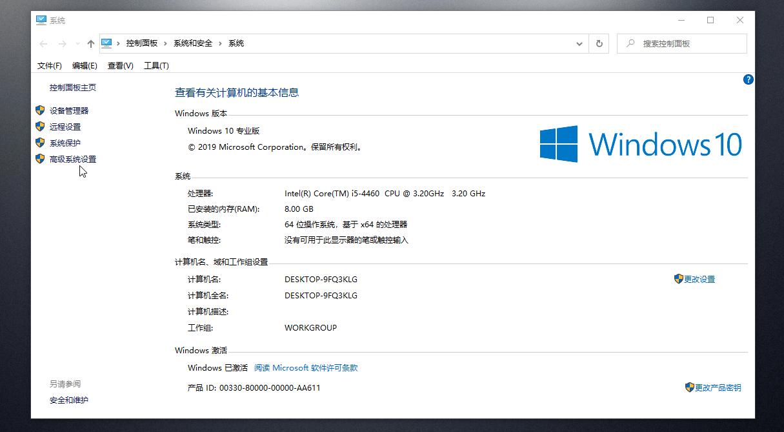Click the control panel icon in address bar
Viewport: 784px width, 432px height.
[x=106, y=43]
